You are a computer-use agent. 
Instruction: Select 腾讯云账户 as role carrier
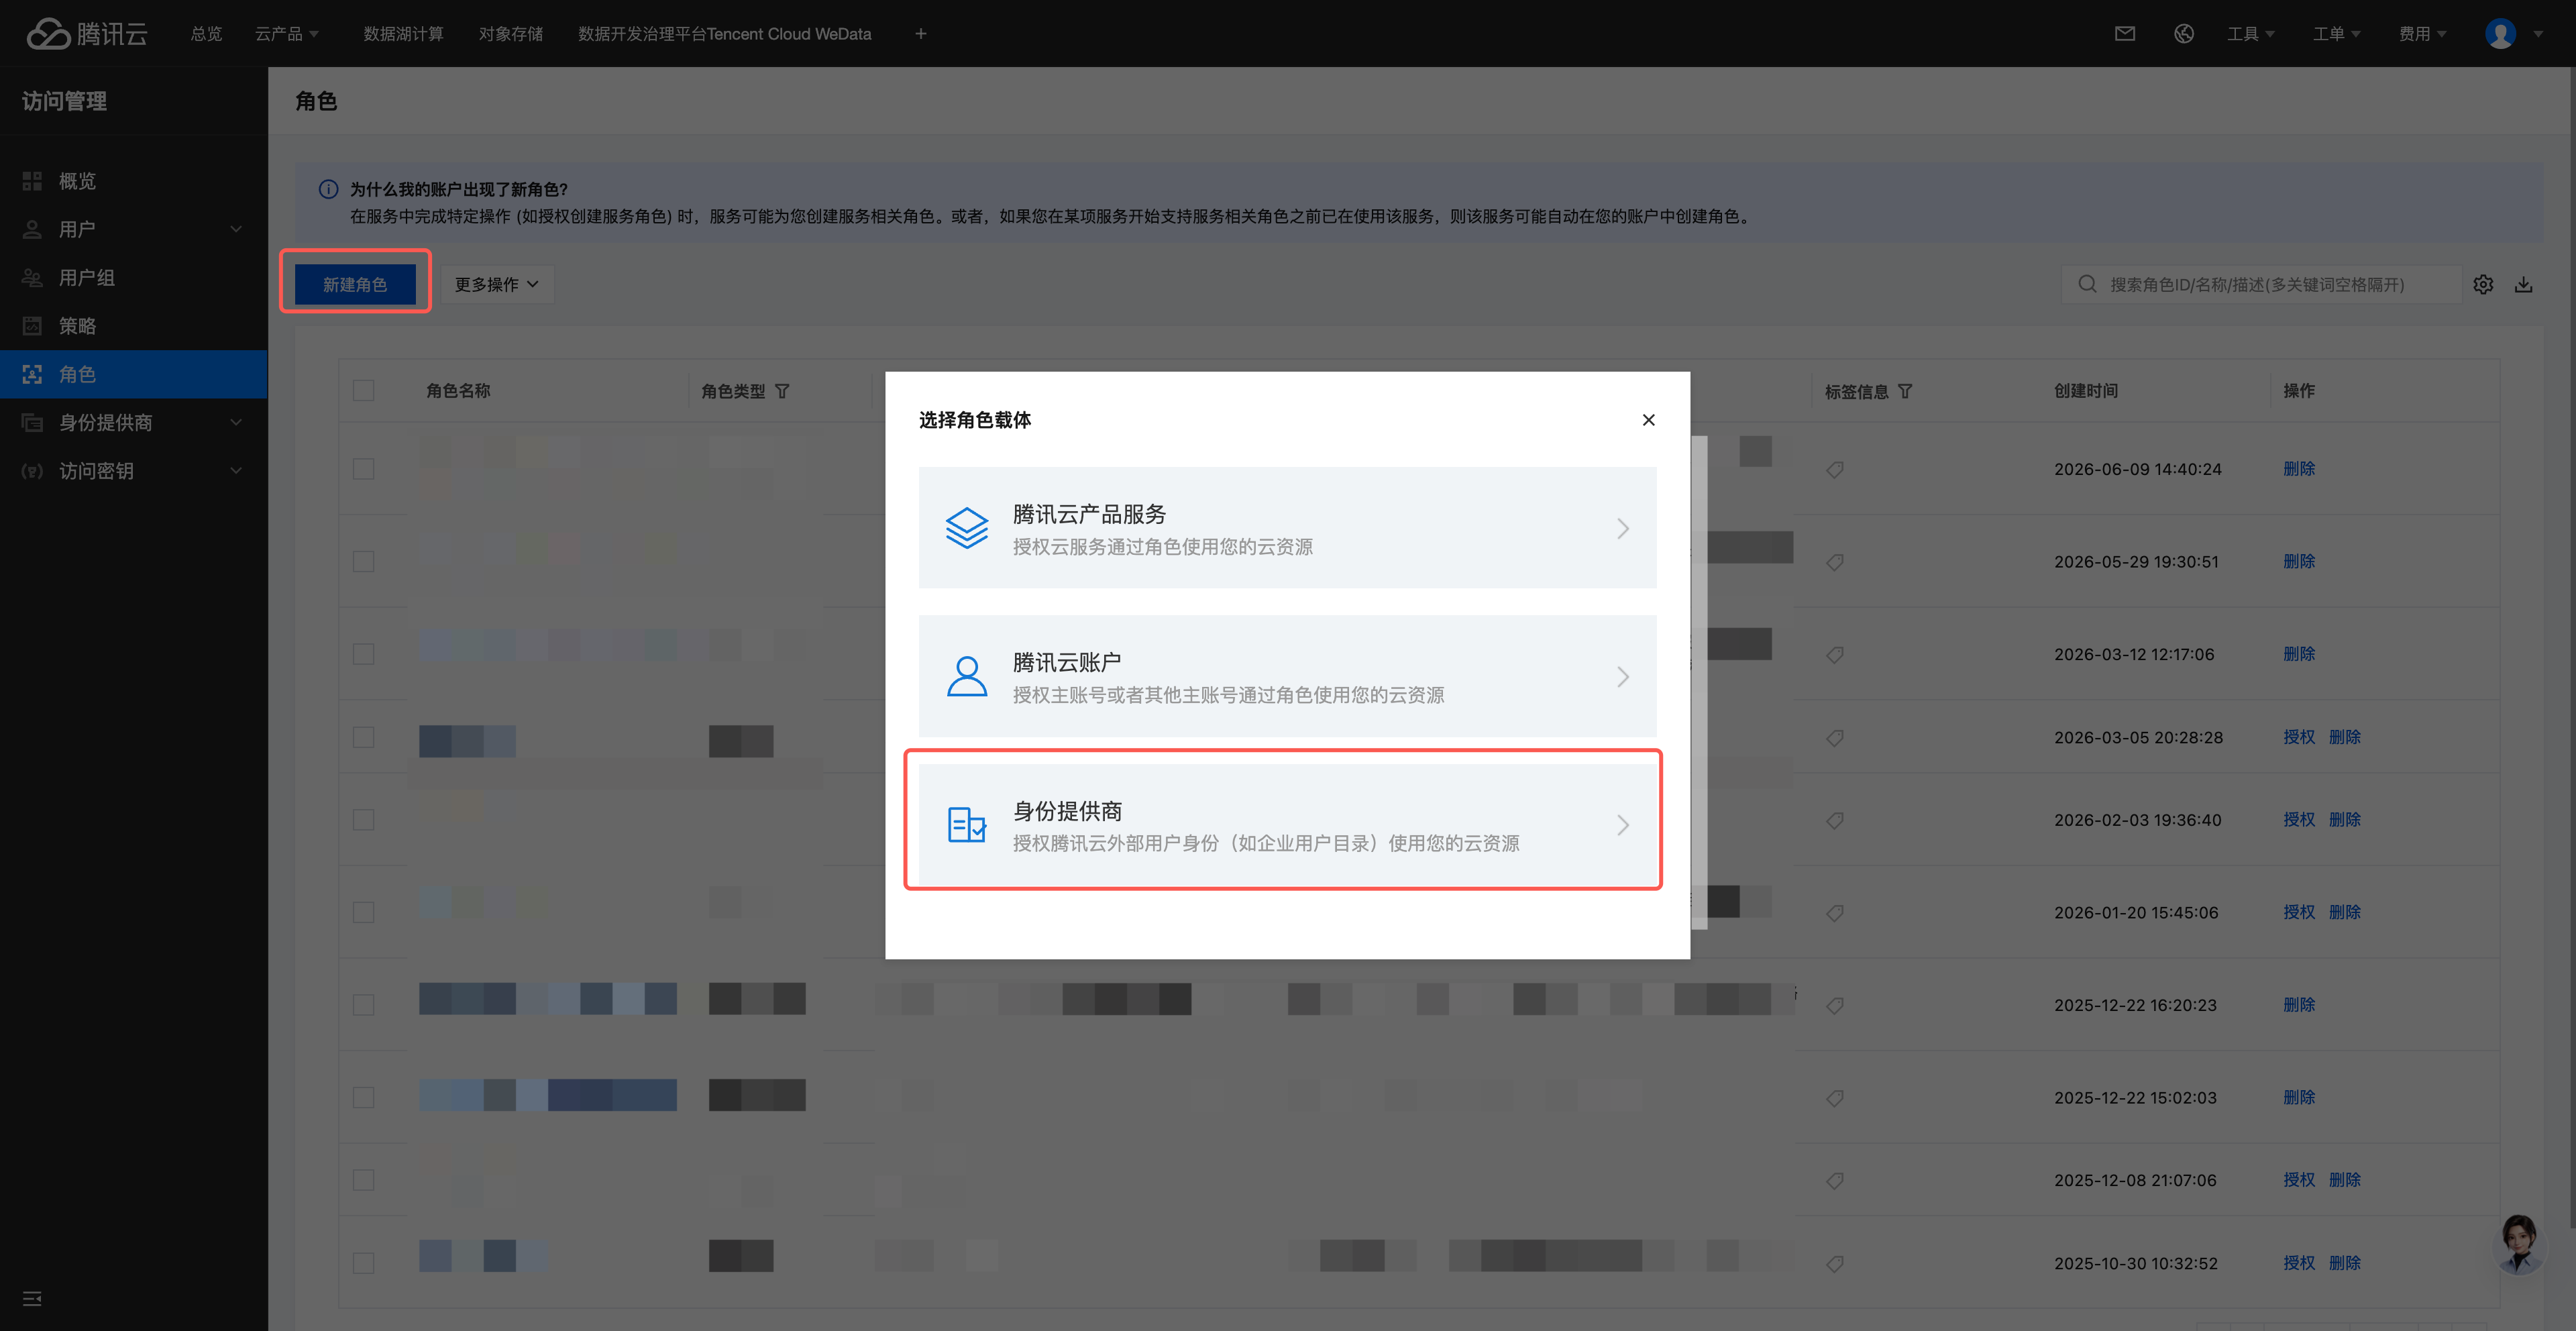point(1287,677)
